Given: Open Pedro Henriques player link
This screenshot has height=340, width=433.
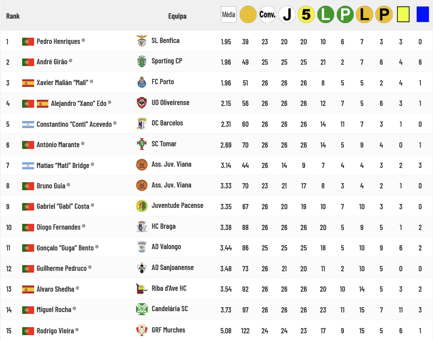Looking at the screenshot, I should 58,41.
